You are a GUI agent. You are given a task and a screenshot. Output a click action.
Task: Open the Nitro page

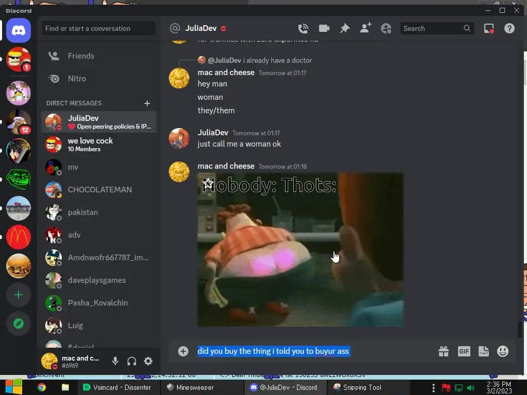[x=99, y=79]
